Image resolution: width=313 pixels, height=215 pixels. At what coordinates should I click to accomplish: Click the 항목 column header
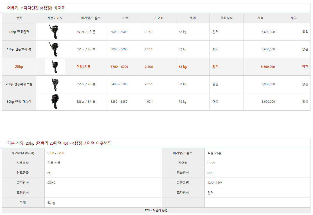[19, 18]
